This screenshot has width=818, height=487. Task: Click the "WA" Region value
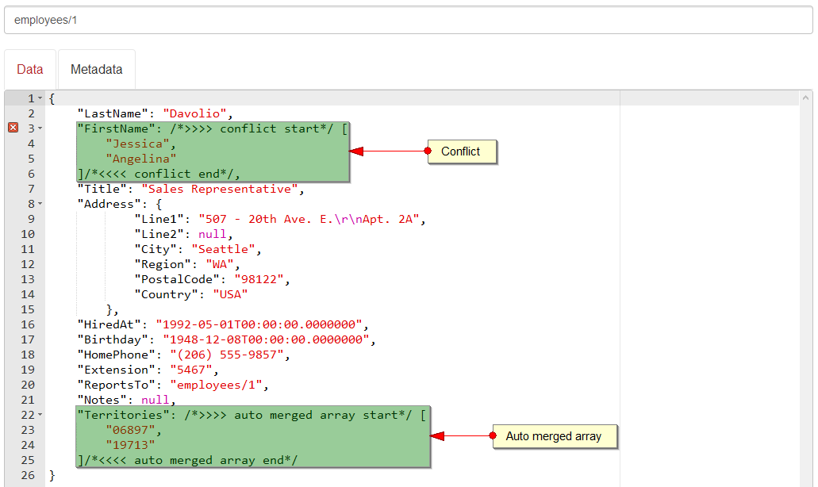point(220,264)
